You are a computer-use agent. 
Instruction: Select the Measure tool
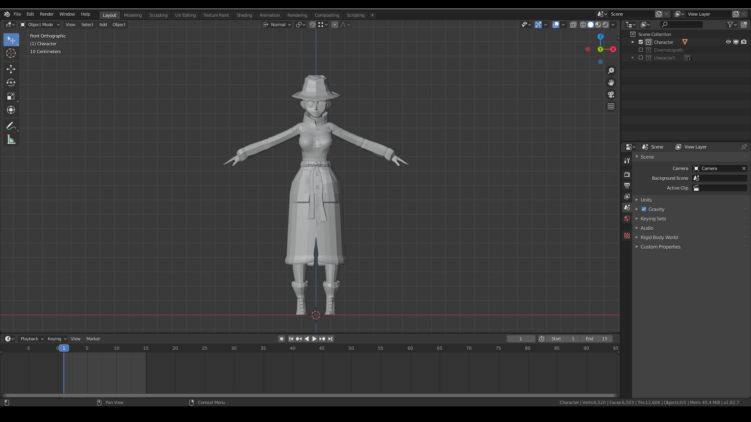11,139
